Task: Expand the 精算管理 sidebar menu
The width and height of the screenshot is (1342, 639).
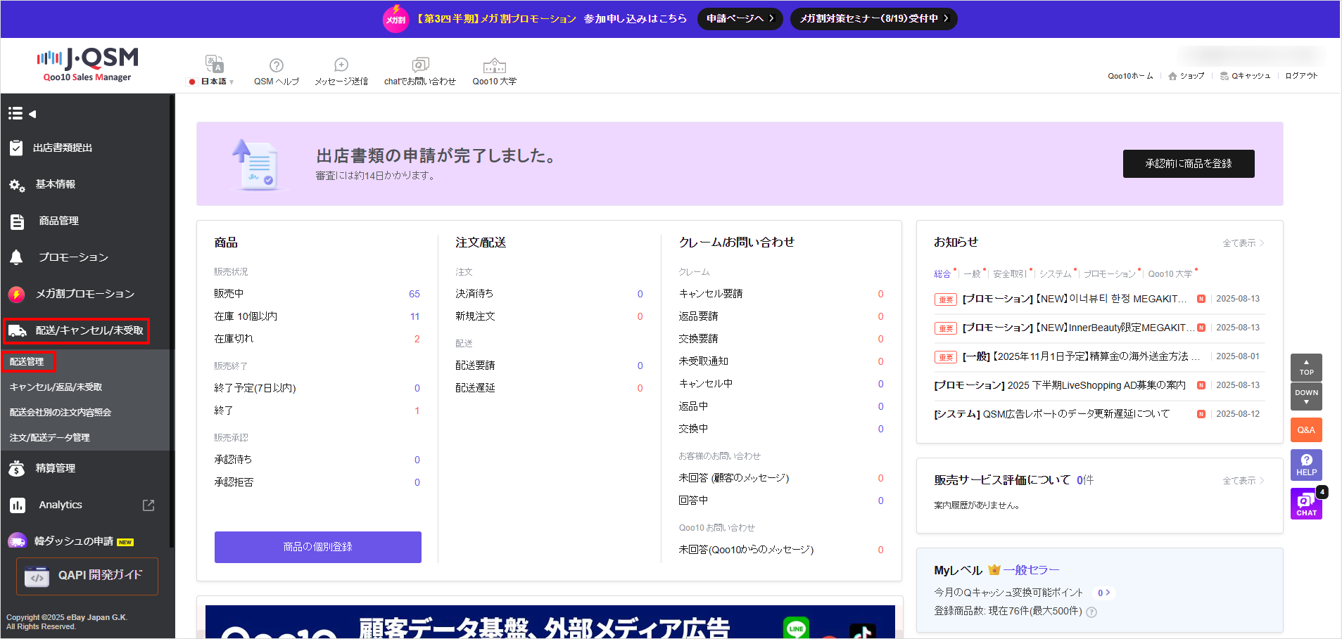Action: (56, 468)
